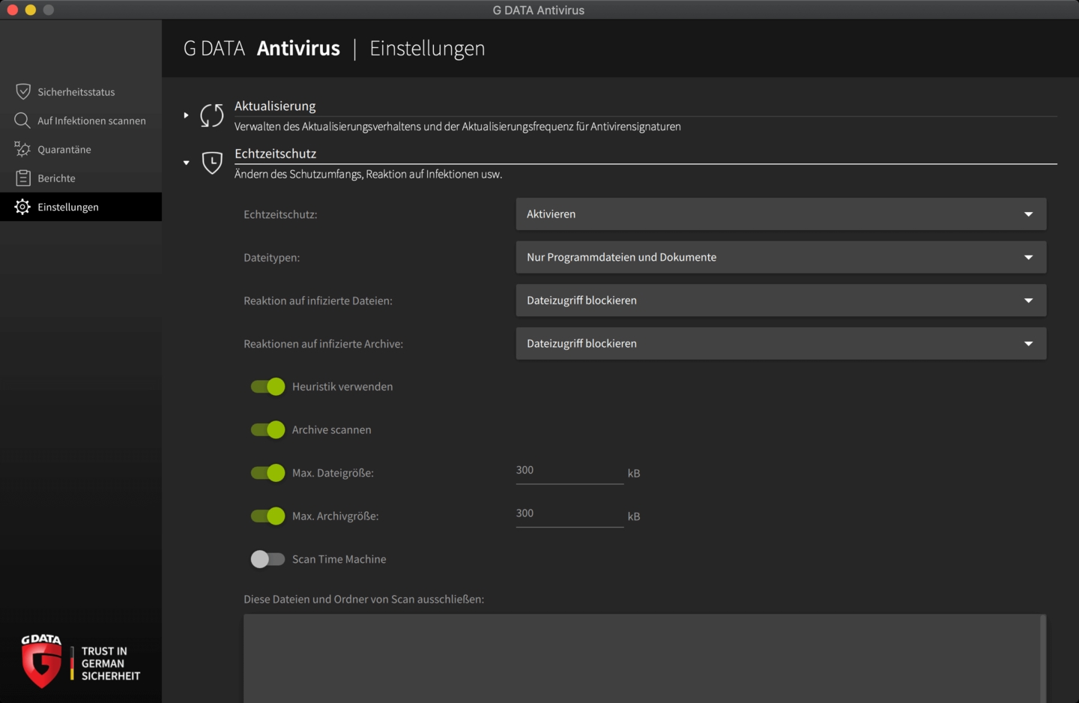Screen dimensions: 1079x703
Task: Open the Sicherheitsstatus page
Action: pyautogui.click(x=81, y=91)
